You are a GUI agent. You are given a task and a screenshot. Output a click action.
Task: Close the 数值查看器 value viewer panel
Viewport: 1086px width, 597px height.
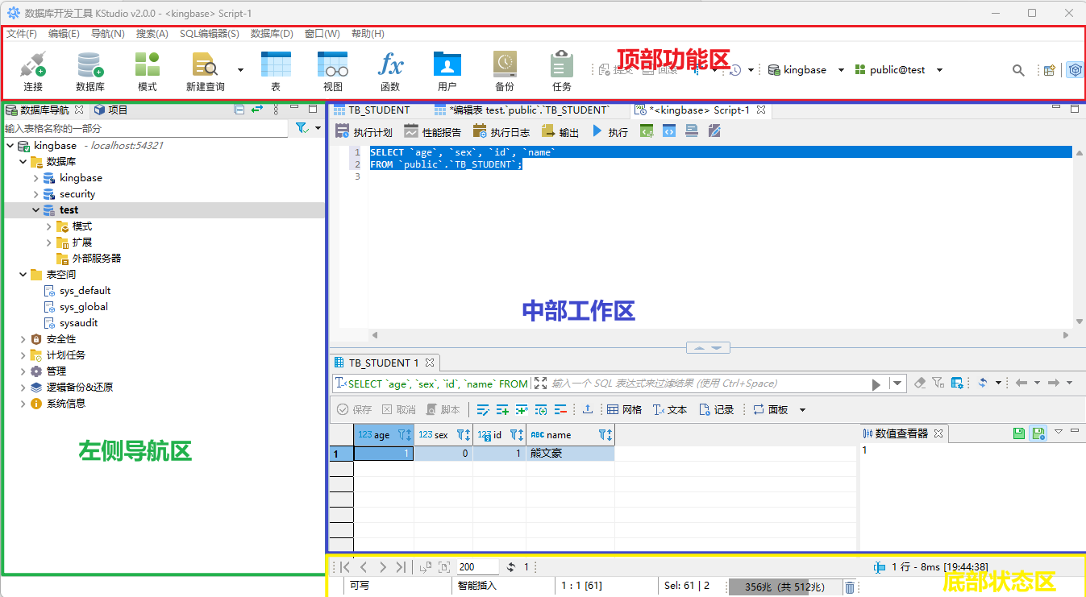[x=938, y=433]
